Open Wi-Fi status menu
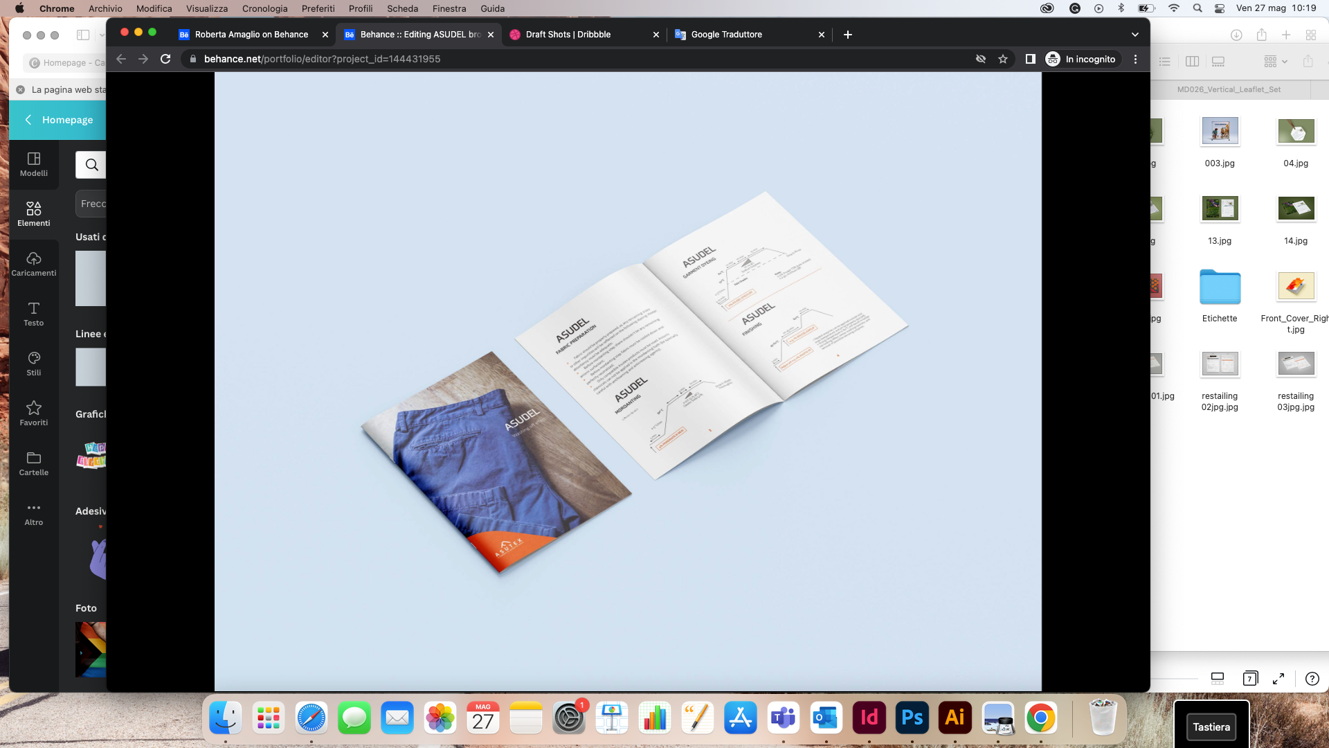Viewport: 1329px width, 748px height. tap(1174, 8)
